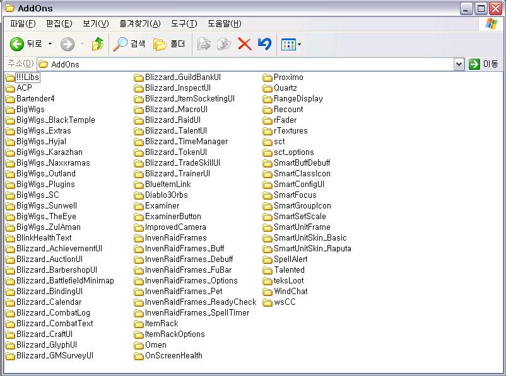The image size is (506, 376).
Task: Select BlinkHealthText folder name
Action: [x=44, y=238]
